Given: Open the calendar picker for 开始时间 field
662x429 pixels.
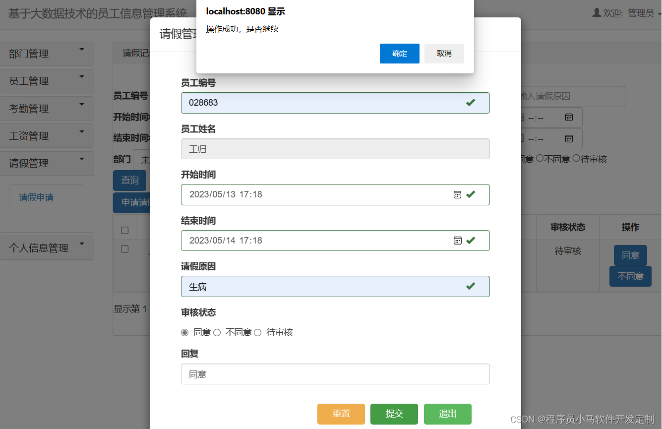Looking at the screenshot, I should pyautogui.click(x=457, y=194).
